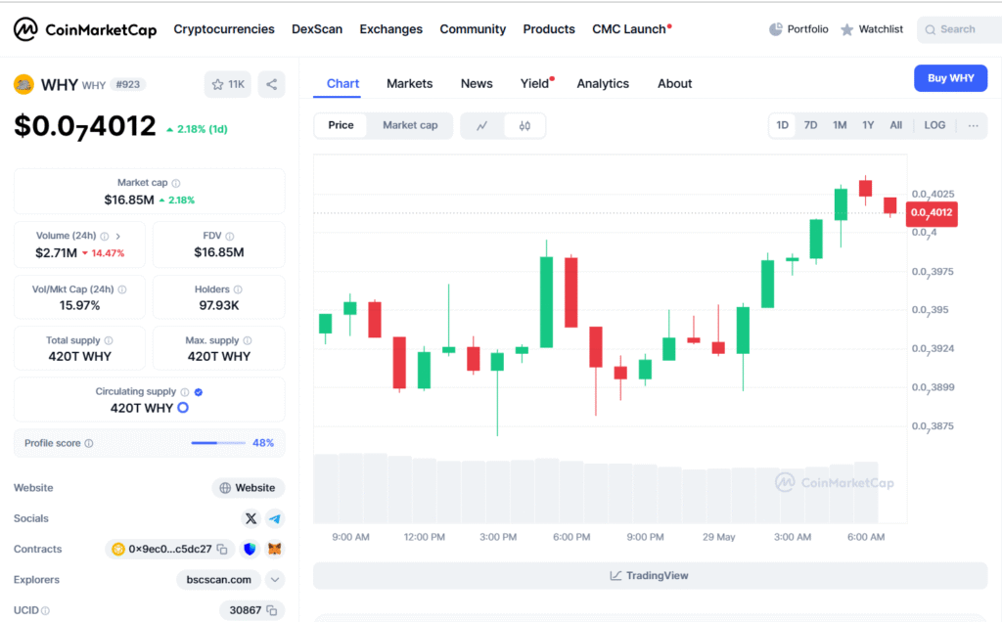Switch to Analytics tab
This screenshot has height=622, width=1002.
603,84
